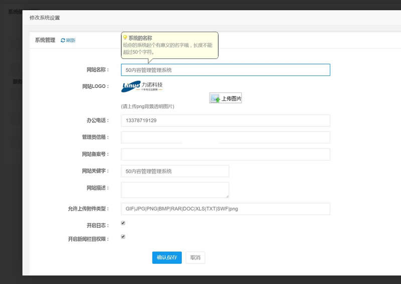Click the 网站描述 text area
The image size is (401, 284).
click(x=175, y=190)
